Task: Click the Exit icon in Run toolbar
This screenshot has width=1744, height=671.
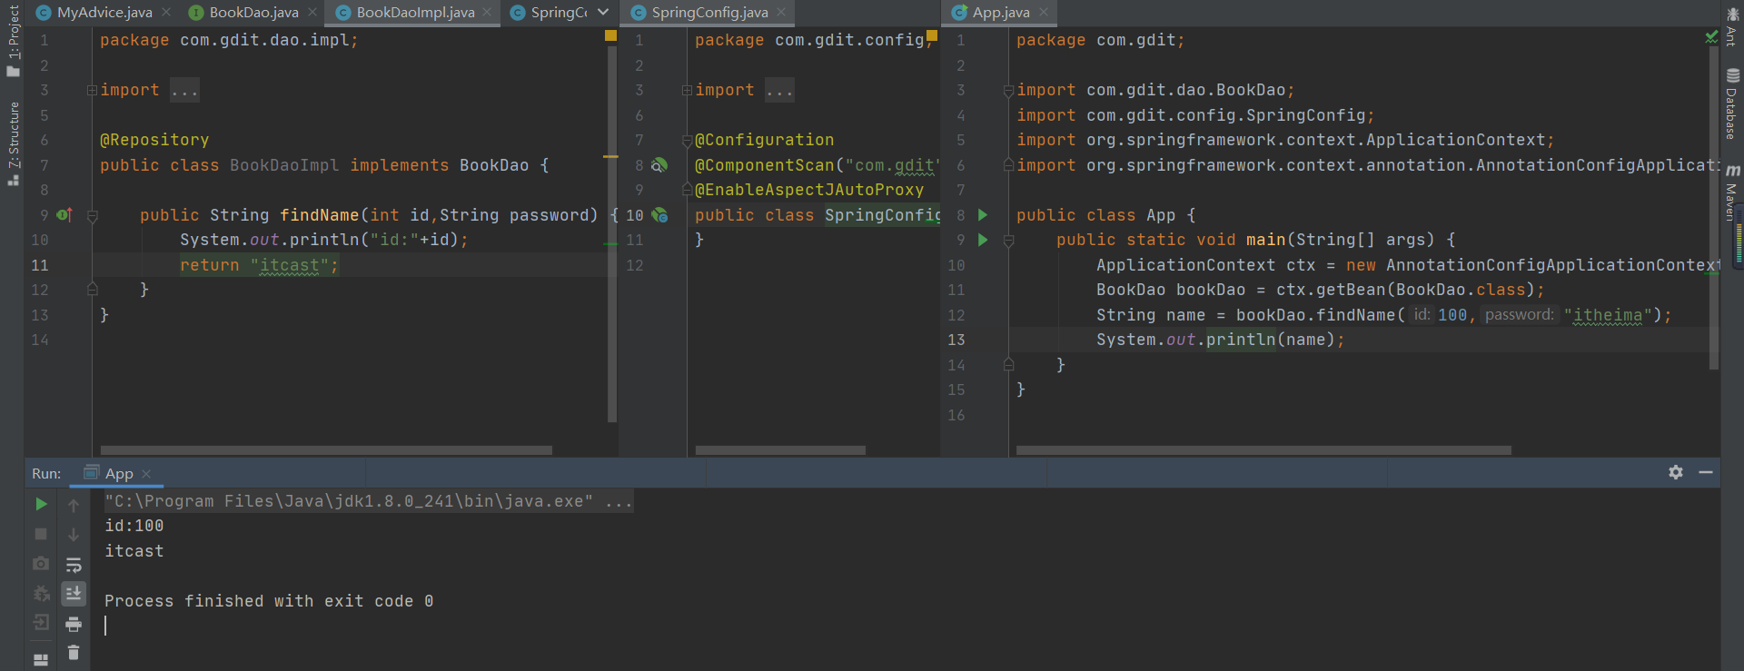Action: click(x=41, y=622)
